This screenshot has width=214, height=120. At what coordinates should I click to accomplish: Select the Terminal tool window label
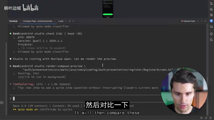pyautogui.click(x=13, y=21)
